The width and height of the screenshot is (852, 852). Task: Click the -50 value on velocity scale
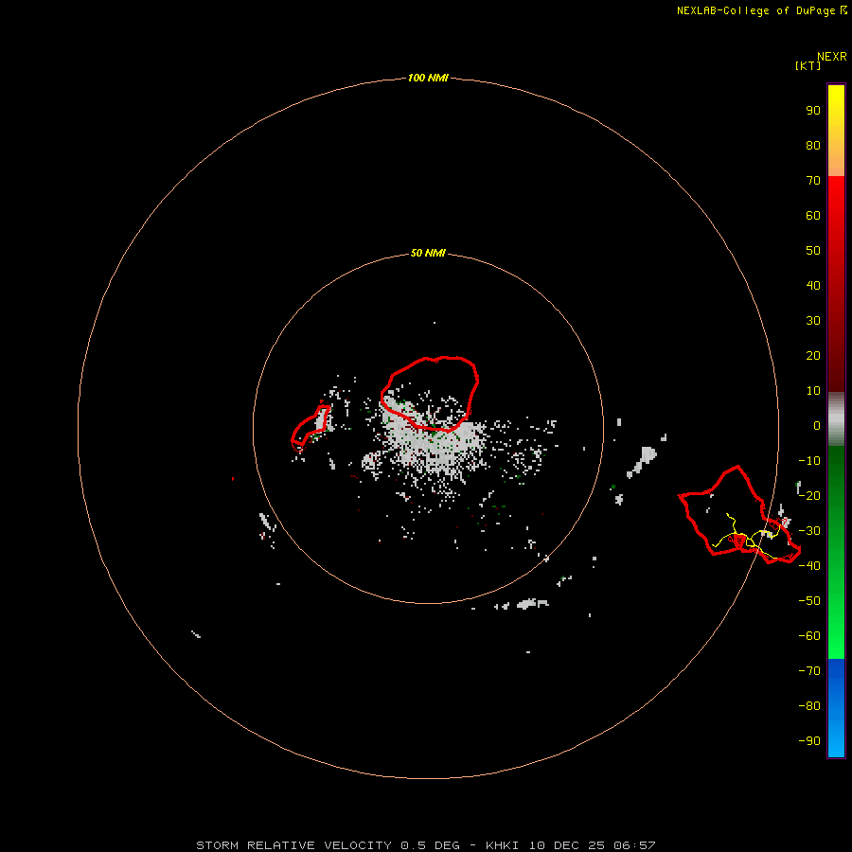[x=809, y=601]
